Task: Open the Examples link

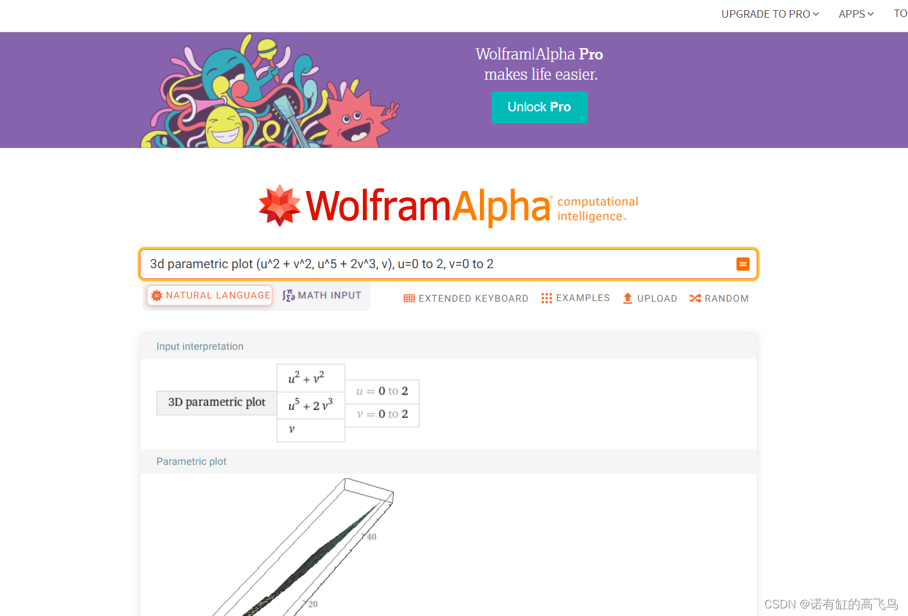Action: click(x=576, y=298)
